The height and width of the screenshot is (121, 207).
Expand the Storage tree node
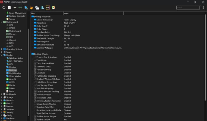(1, 97)
